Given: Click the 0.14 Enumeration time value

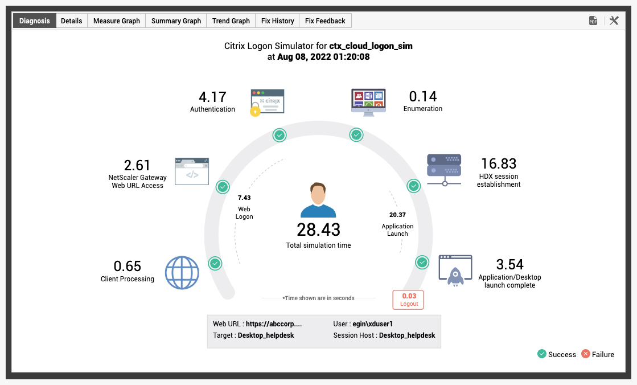Looking at the screenshot, I should (423, 96).
